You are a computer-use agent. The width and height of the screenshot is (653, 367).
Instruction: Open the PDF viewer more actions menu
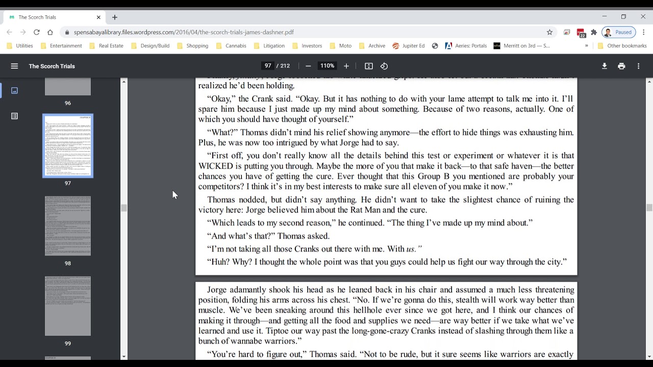tap(638, 66)
